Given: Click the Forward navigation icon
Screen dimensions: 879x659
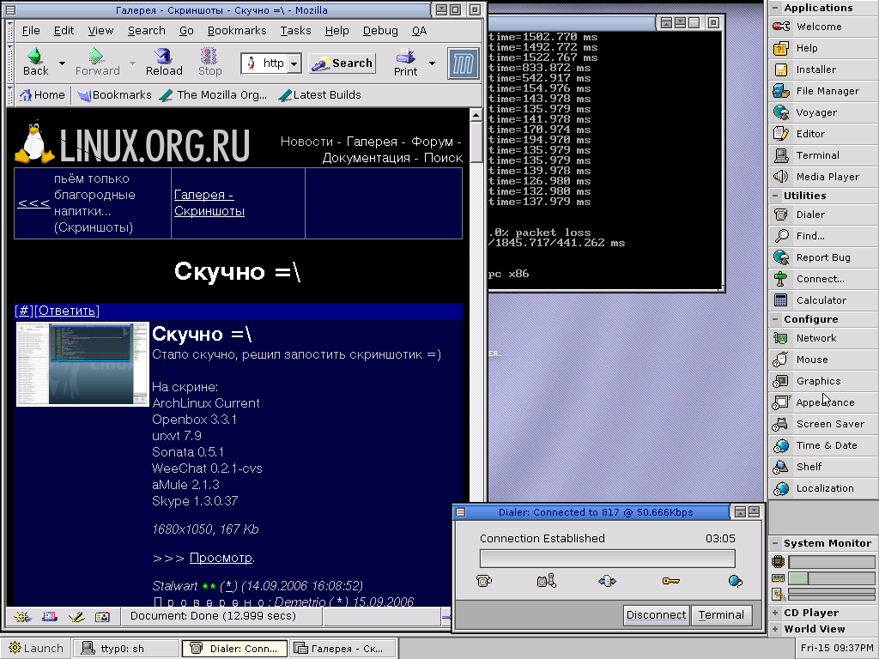Looking at the screenshot, I should point(97,62).
